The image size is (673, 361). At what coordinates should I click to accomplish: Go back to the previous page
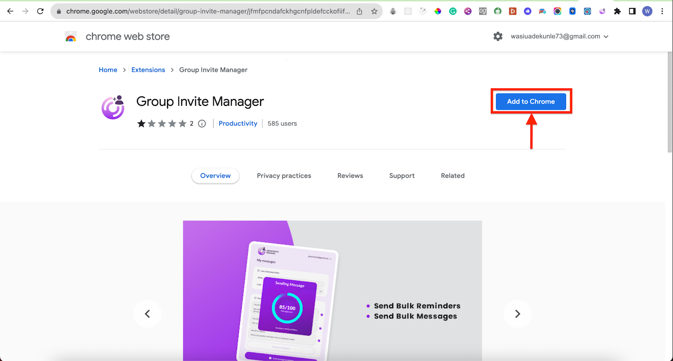coord(11,11)
